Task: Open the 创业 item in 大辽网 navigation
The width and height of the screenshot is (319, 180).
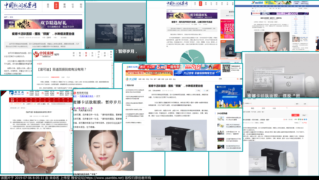Action: point(174,79)
